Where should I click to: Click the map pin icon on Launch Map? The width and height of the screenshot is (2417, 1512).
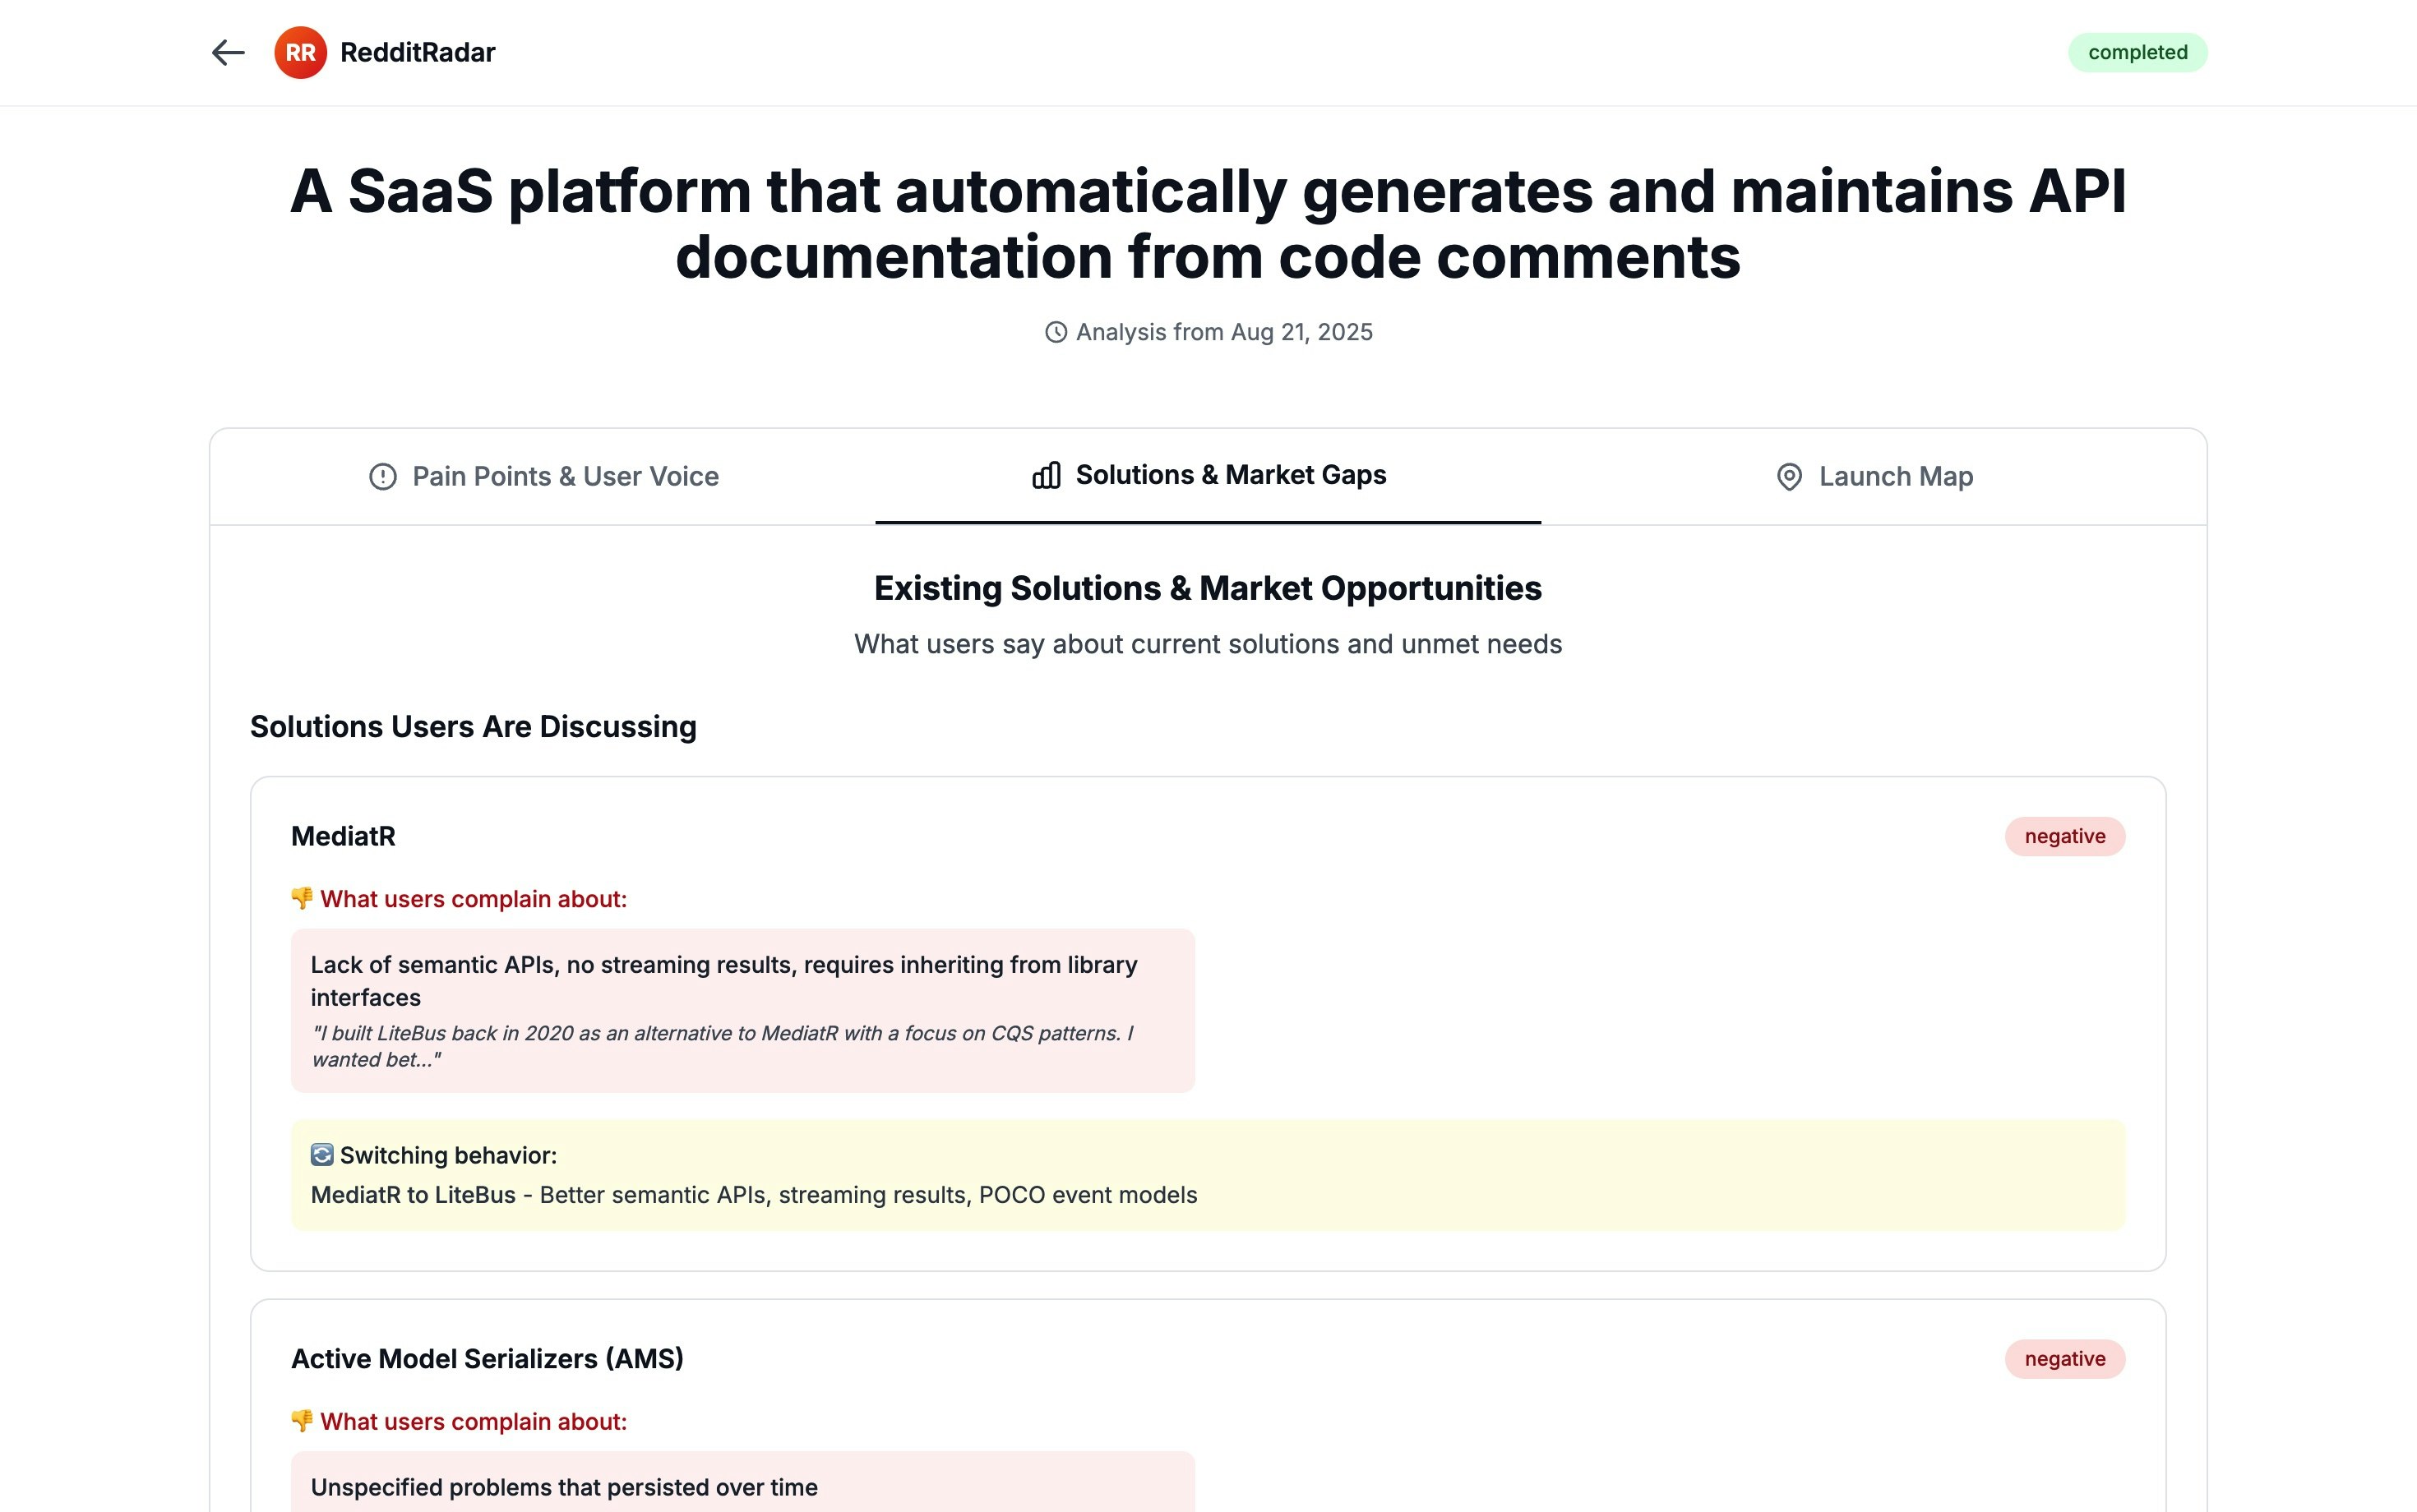pyautogui.click(x=1789, y=477)
